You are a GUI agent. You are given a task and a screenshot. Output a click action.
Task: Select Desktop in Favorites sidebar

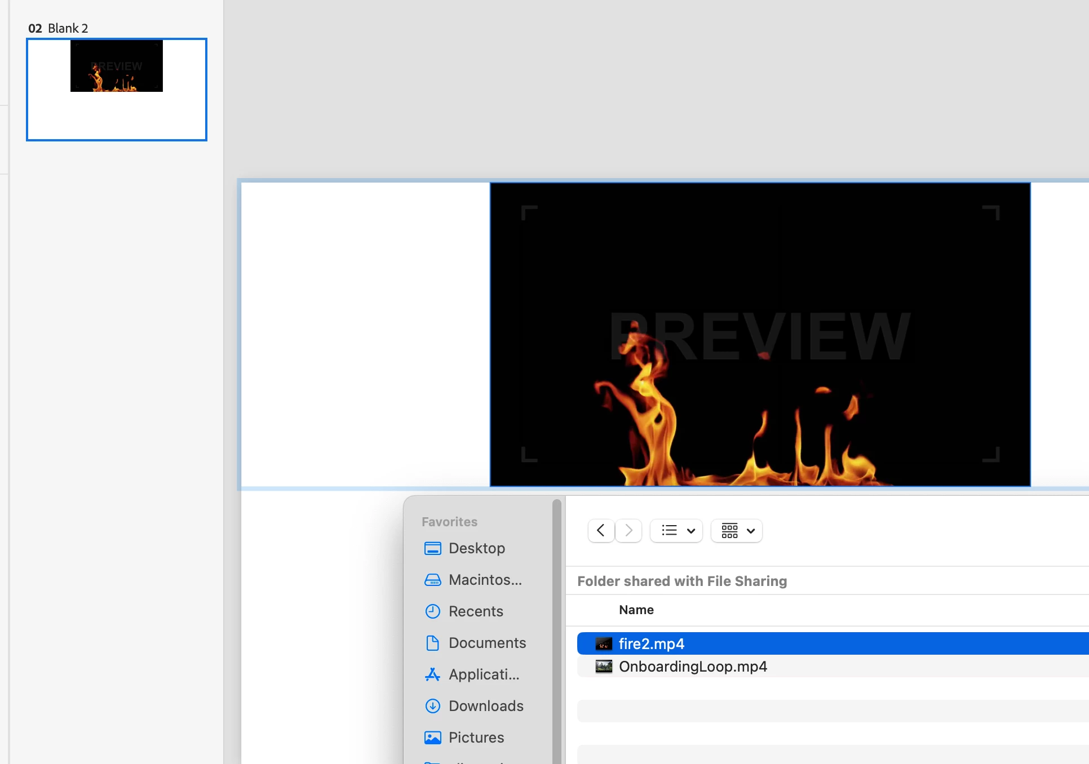click(x=476, y=548)
